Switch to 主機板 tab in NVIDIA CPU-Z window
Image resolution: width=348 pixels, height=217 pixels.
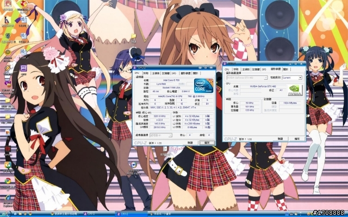(246, 69)
